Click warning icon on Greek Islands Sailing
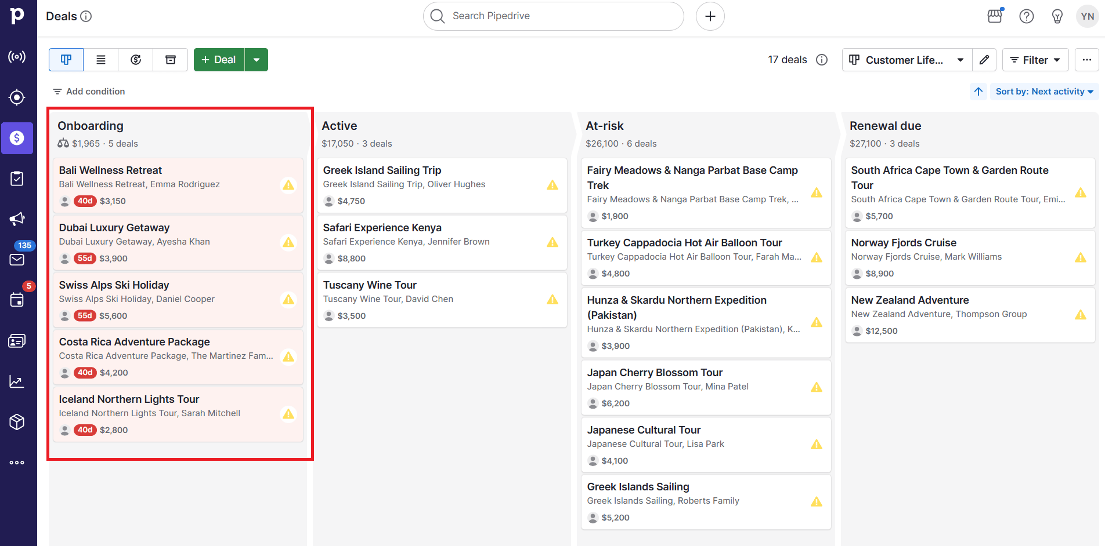Screen dimensions: 1105x546 (817, 502)
